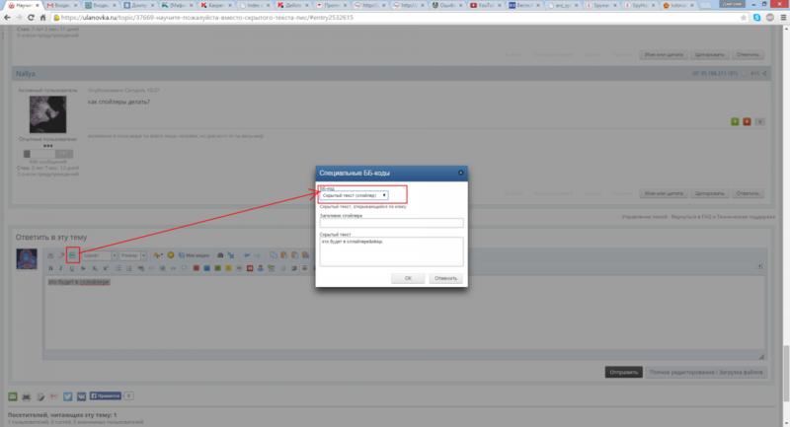The height and width of the screenshot is (427, 790).
Task: Insert quote speech-bubble icon in editor
Action: pos(184,268)
